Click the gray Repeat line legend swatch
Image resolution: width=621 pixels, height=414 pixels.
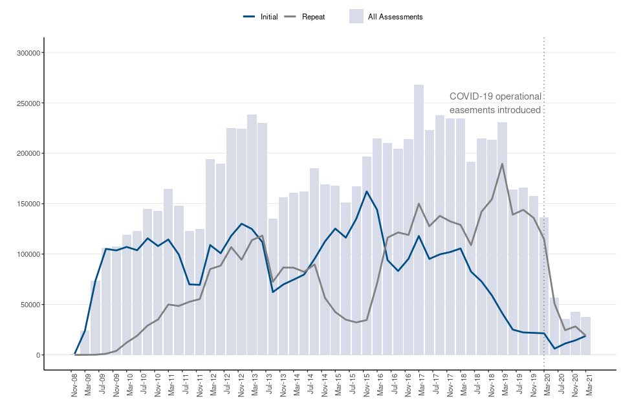click(292, 17)
